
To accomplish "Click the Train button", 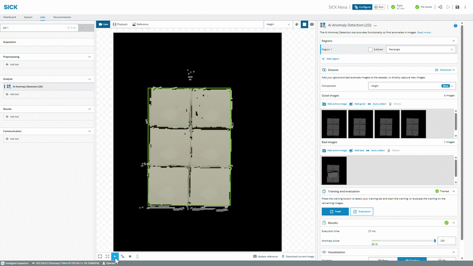I will [x=335, y=212].
